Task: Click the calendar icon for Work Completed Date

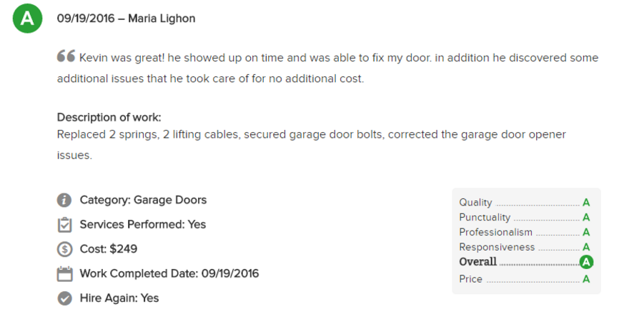Action: pos(64,274)
